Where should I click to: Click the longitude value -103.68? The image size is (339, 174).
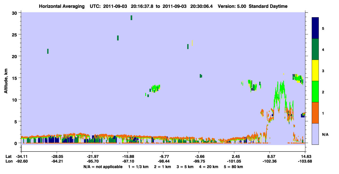click(305, 161)
